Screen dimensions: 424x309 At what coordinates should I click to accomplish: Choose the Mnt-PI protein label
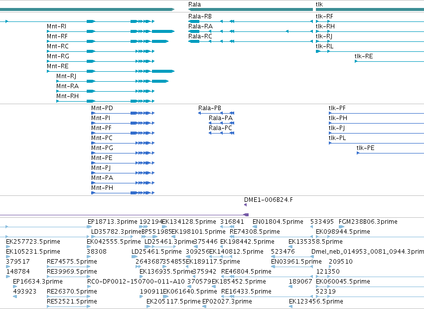101,118
